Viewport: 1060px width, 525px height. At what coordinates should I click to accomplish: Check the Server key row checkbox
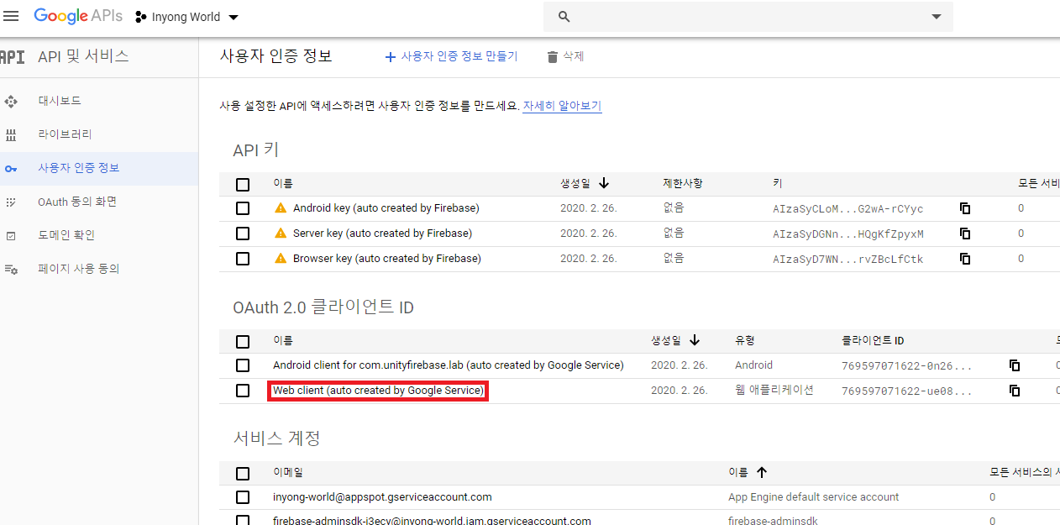click(243, 234)
